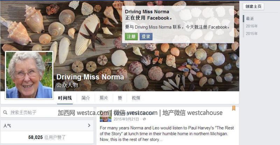Click the orange bookmark icon on post
280x145 pixels.
pos(233,108)
